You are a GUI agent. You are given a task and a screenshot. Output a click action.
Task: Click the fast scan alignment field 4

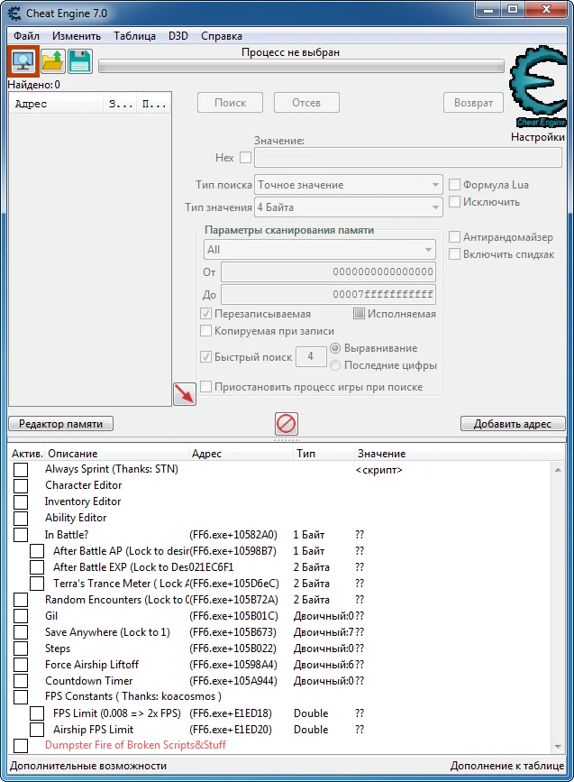click(311, 356)
